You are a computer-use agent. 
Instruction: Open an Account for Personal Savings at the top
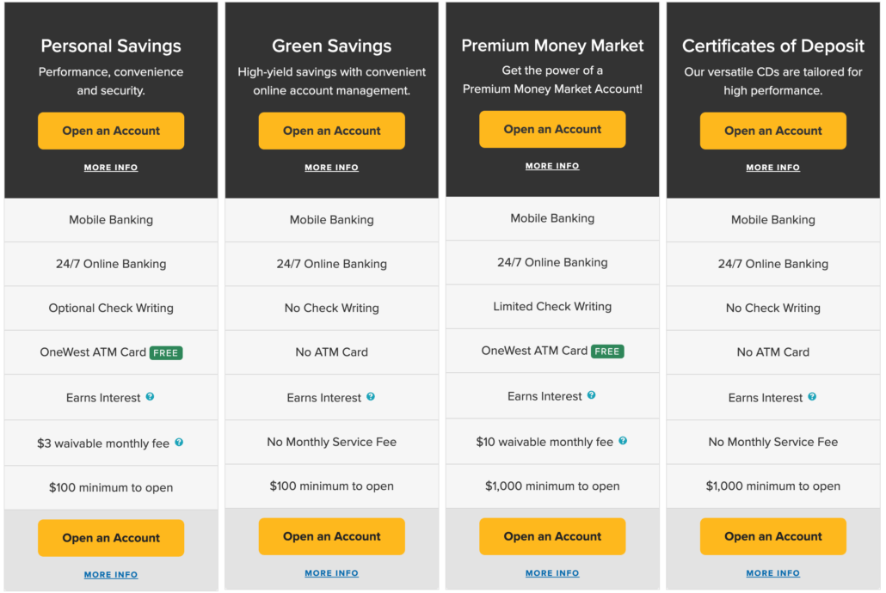coord(110,131)
